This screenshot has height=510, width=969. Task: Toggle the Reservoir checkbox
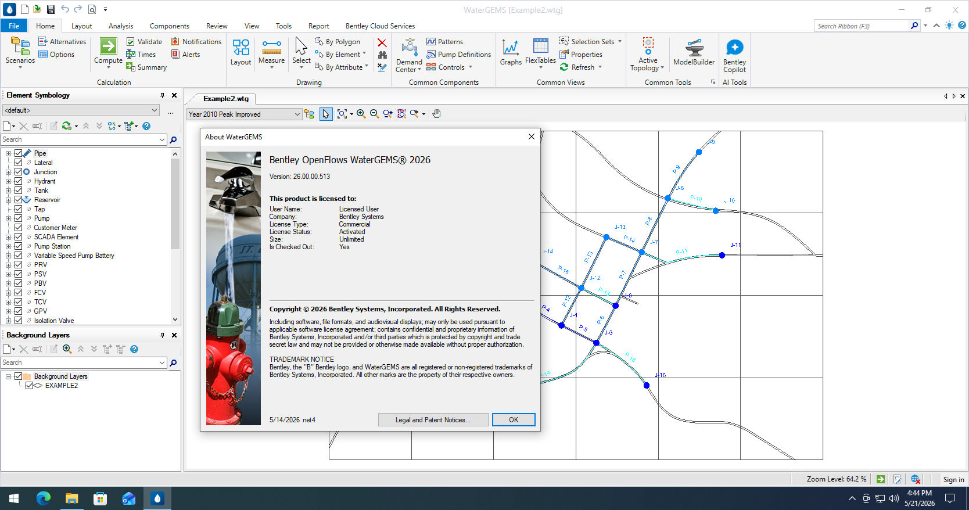click(x=18, y=200)
